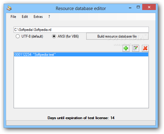Image resolution: width=164 pixels, height=134 pixels.
Task: Click the test license expiration text
Action: 81,118
